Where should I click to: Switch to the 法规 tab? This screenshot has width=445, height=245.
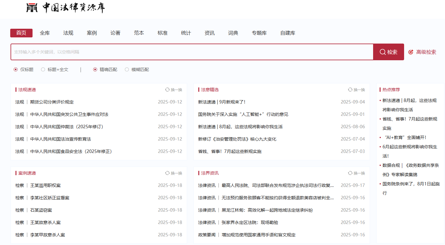point(68,33)
